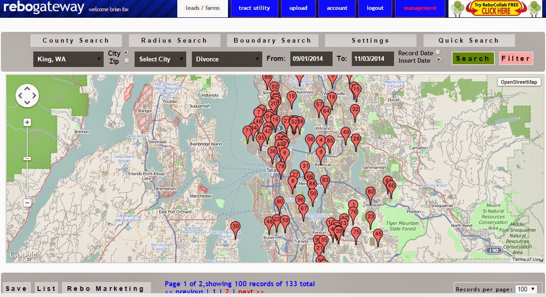Switch to the Quick Search tab

point(469,40)
